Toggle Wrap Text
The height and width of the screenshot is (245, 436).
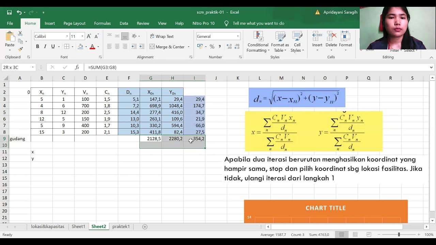tap(162, 36)
